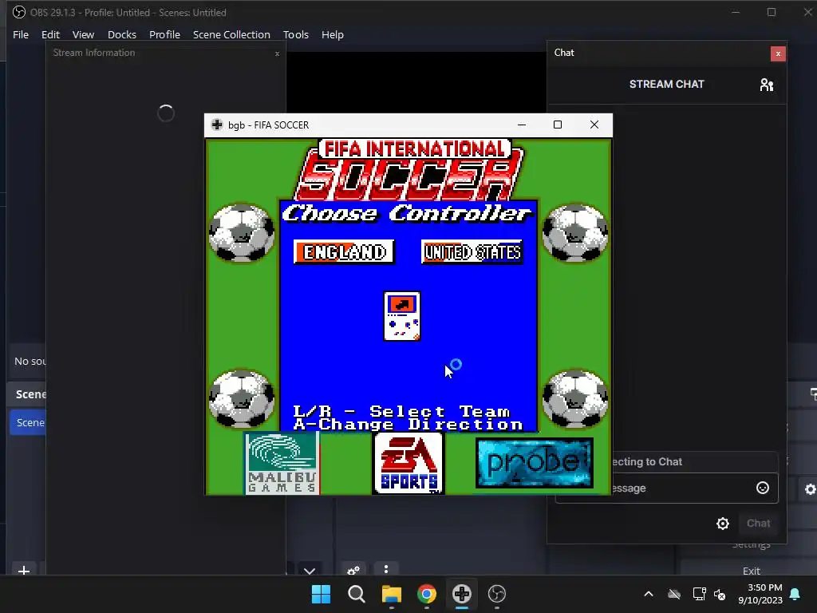
Task: Click the Game Boy controller icon
Action: [x=402, y=316]
